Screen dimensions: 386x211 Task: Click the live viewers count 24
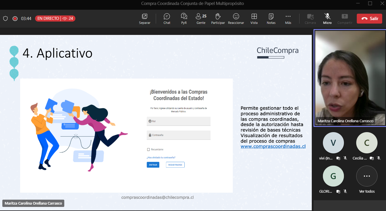tap(68, 19)
